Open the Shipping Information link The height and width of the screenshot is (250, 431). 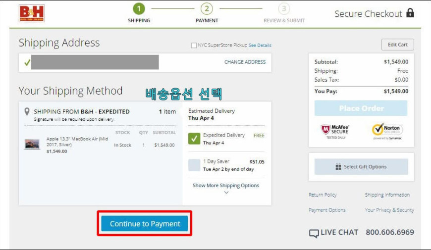click(x=387, y=195)
